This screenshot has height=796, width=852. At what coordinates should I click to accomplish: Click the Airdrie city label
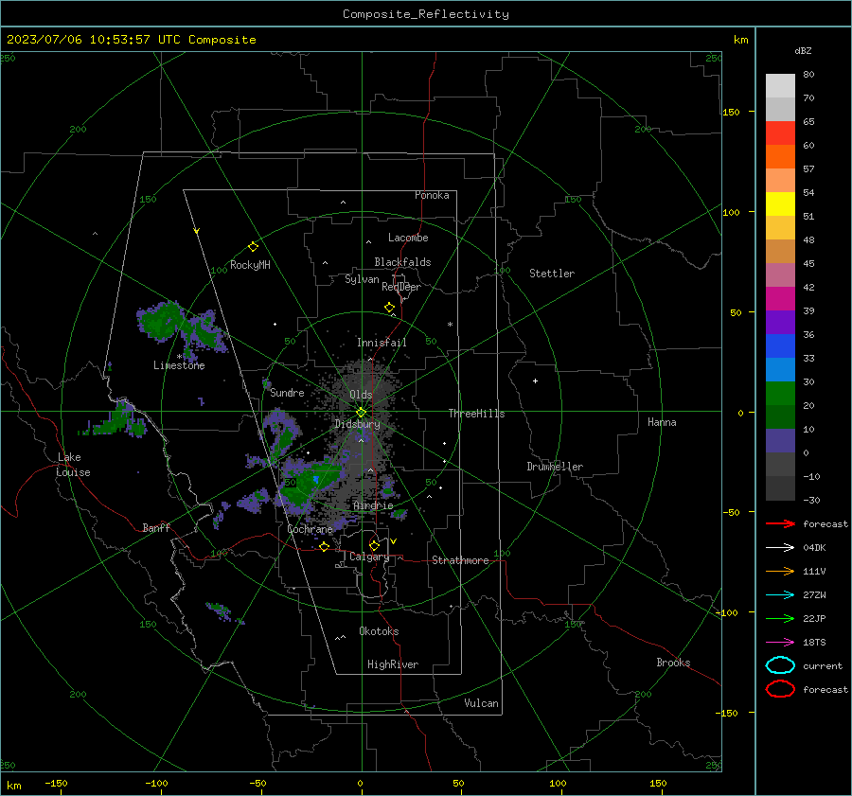pos(373,505)
